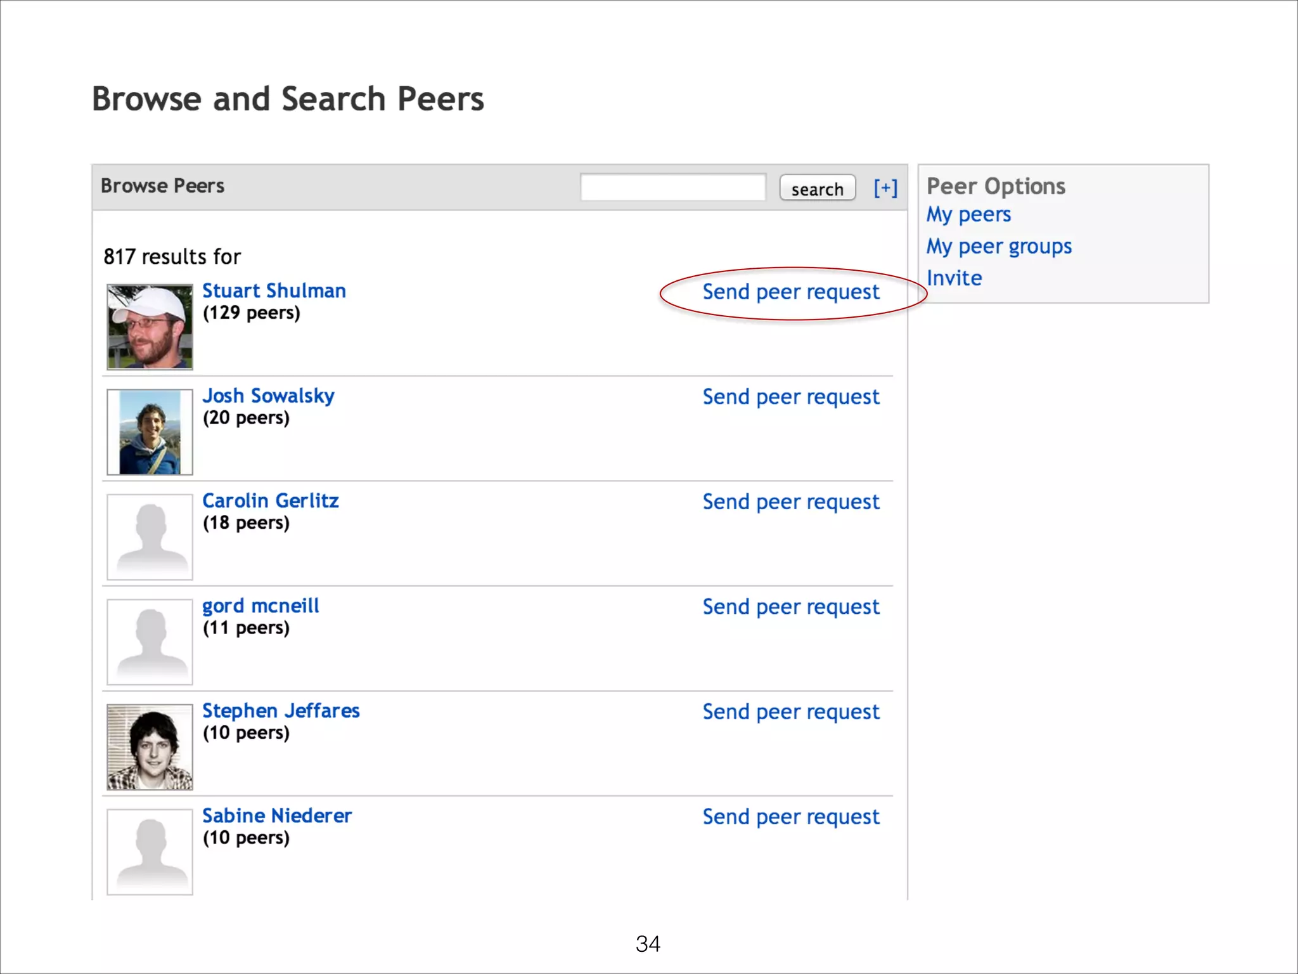1298x974 pixels.
Task: Open My peer groups option
Action: coord(998,246)
